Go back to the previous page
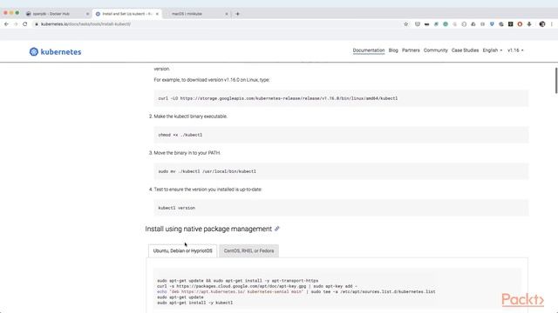 coord(6,24)
